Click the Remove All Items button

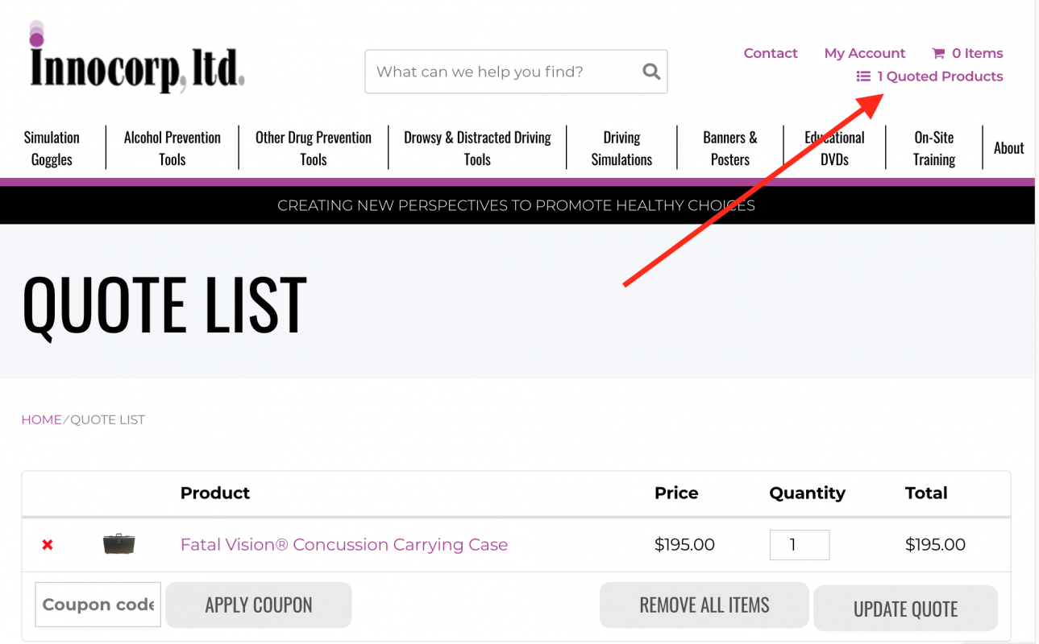point(703,605)
